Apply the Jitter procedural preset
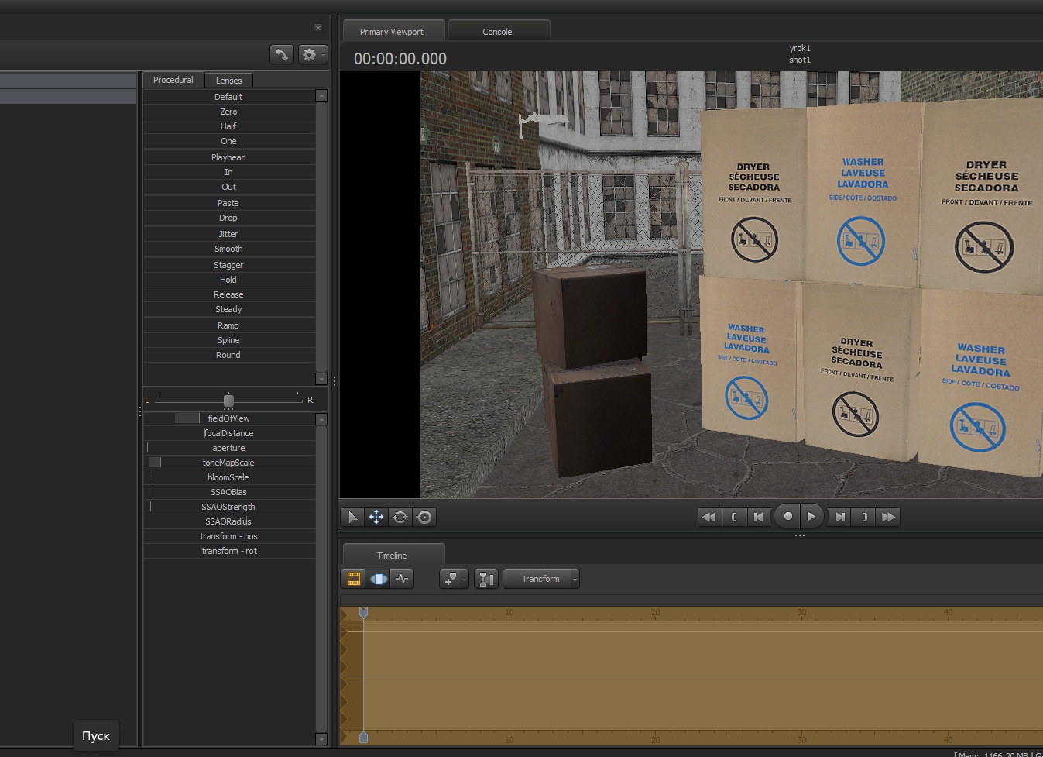Viewport: 1043px width, 757px height. tap(228, 234)
